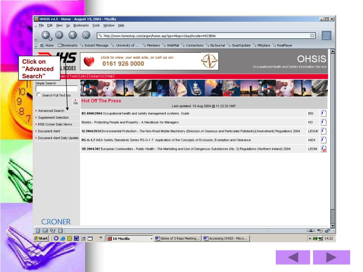Open the Go menu
The height and width of the screenshot is (272, 363).
tap(68, 25)
